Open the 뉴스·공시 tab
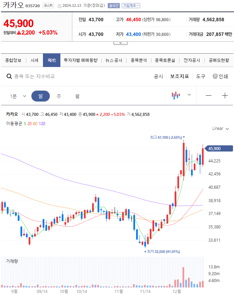Screen dimensions: 234x295 tap(114, 60)
